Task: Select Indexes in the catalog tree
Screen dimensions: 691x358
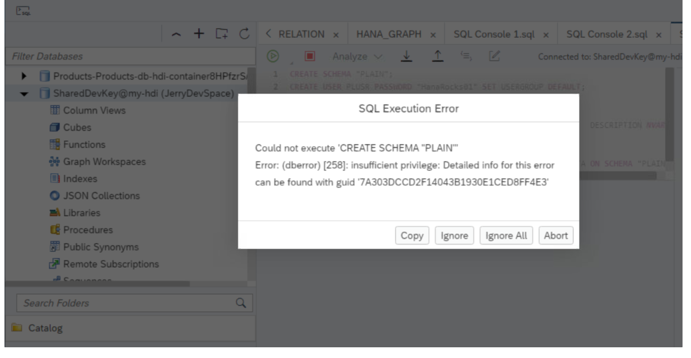Action: (81, 179)
